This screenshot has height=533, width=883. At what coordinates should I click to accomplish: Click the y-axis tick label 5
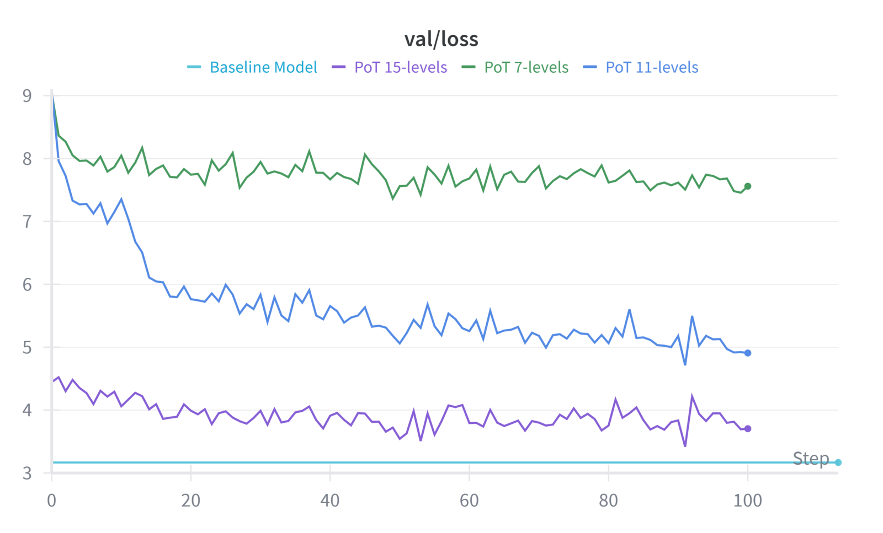coord(27,347)
